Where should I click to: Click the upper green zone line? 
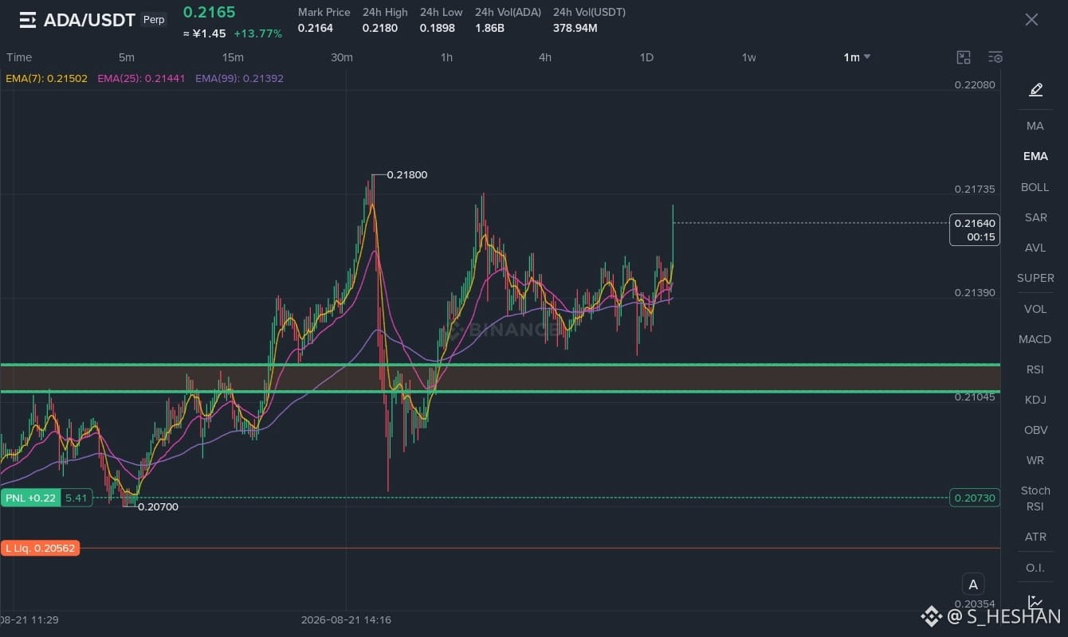[x=500, y=365]
